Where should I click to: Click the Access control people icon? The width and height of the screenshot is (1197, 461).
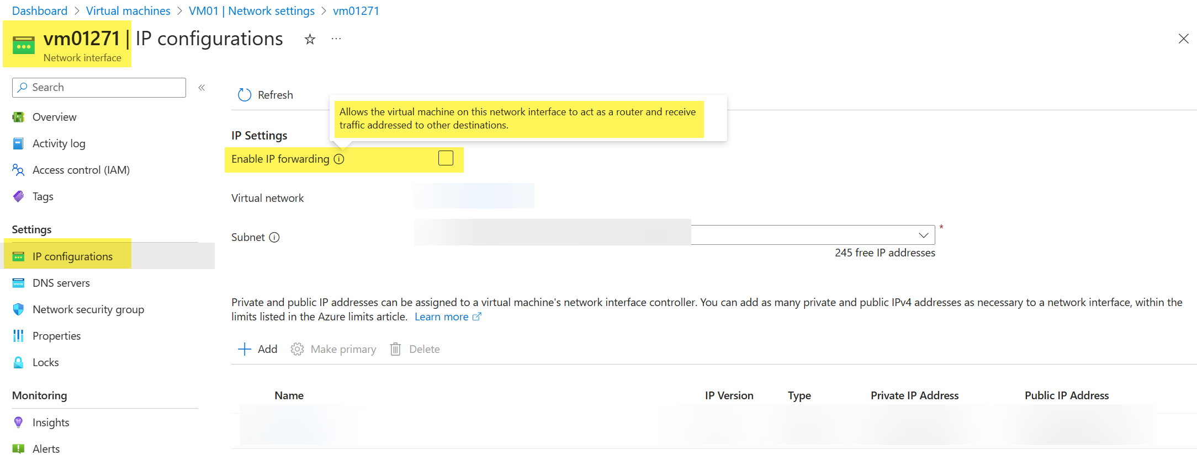point(18,170)
